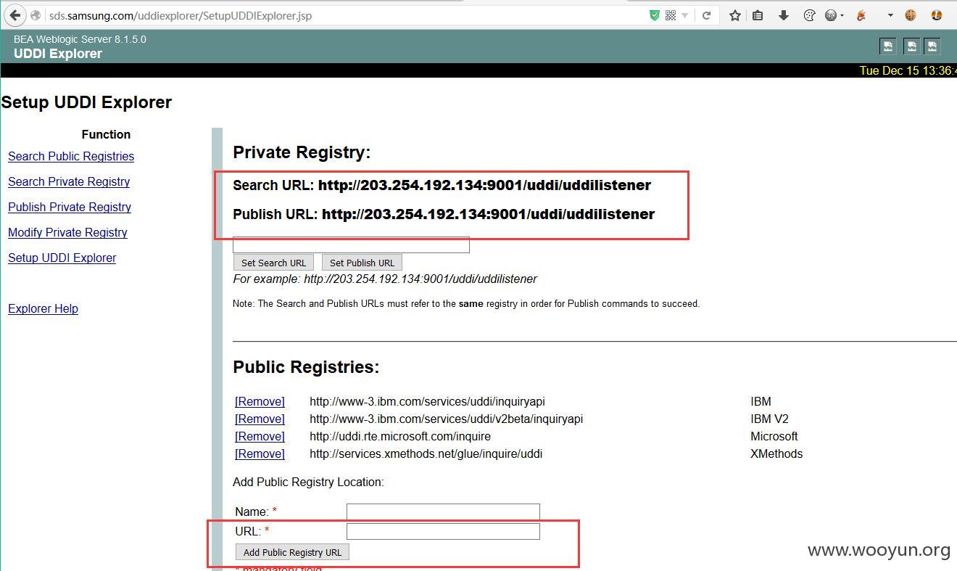Click the 'XMethods' registry name
Screen dimensions: 957x571
click(776, 453)
